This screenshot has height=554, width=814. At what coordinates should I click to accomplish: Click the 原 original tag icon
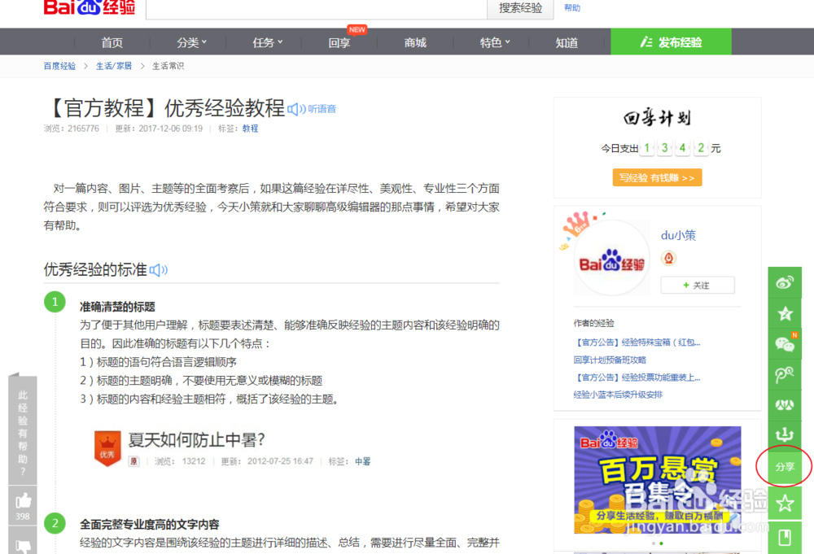(134, 461)
